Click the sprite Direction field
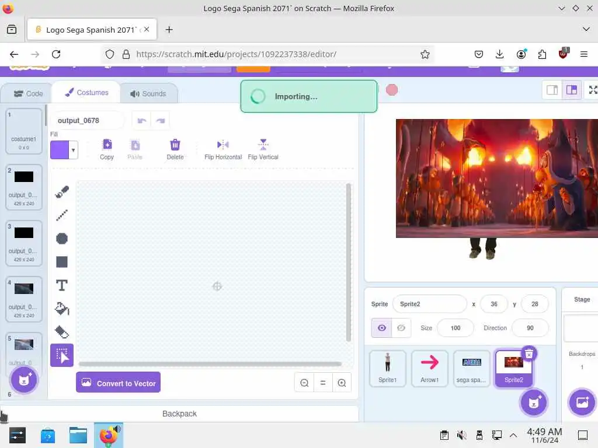598x448 pixels. pyautogui.click(x=530, y=328)
